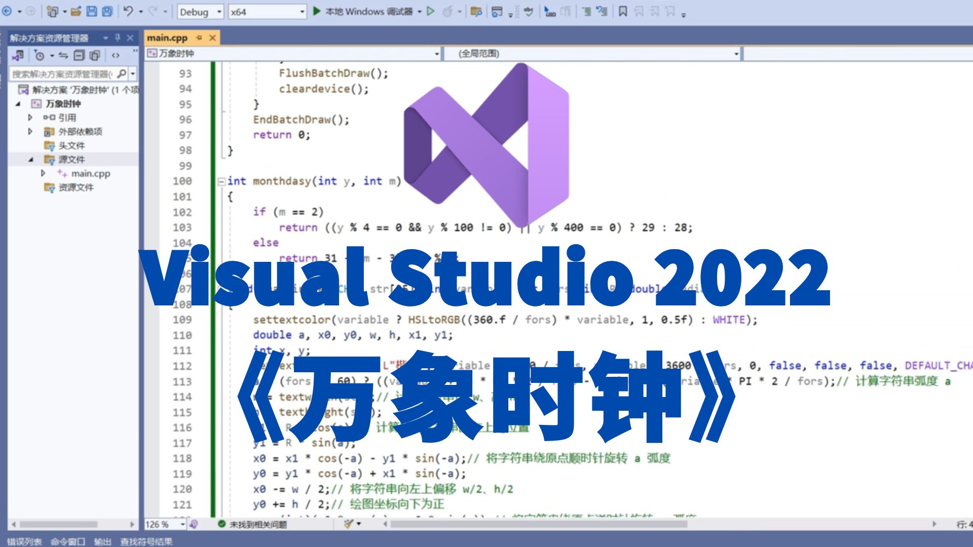Open the 万象时钟 project scope dropdown
Viewport: 973px width, 547px height.
[293, 53]
